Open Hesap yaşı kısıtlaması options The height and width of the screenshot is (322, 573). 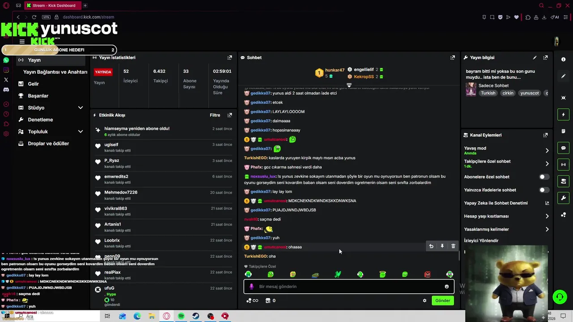506,216
